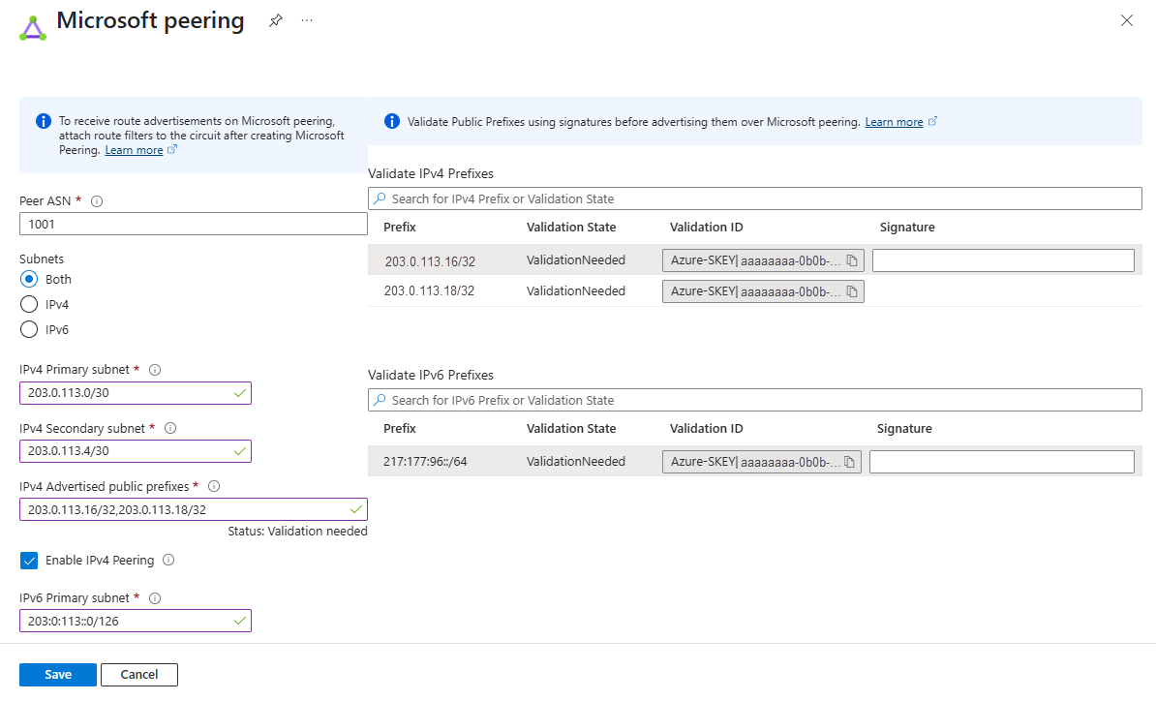Open the ellipsis more options menu
Viewport: 1156px width, 701px height.
307,20
